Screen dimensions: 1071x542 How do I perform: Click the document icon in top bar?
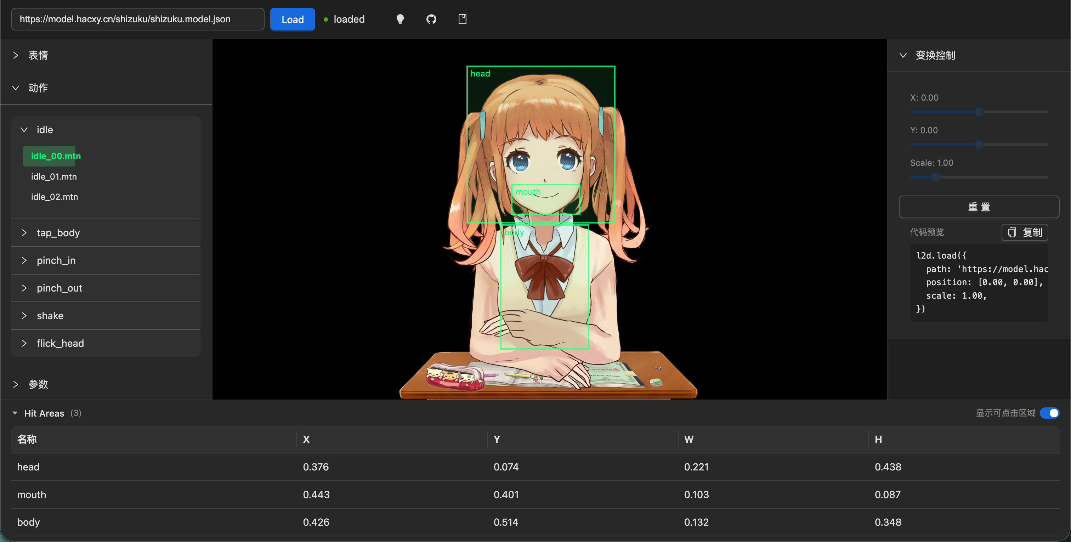point(462,19)
